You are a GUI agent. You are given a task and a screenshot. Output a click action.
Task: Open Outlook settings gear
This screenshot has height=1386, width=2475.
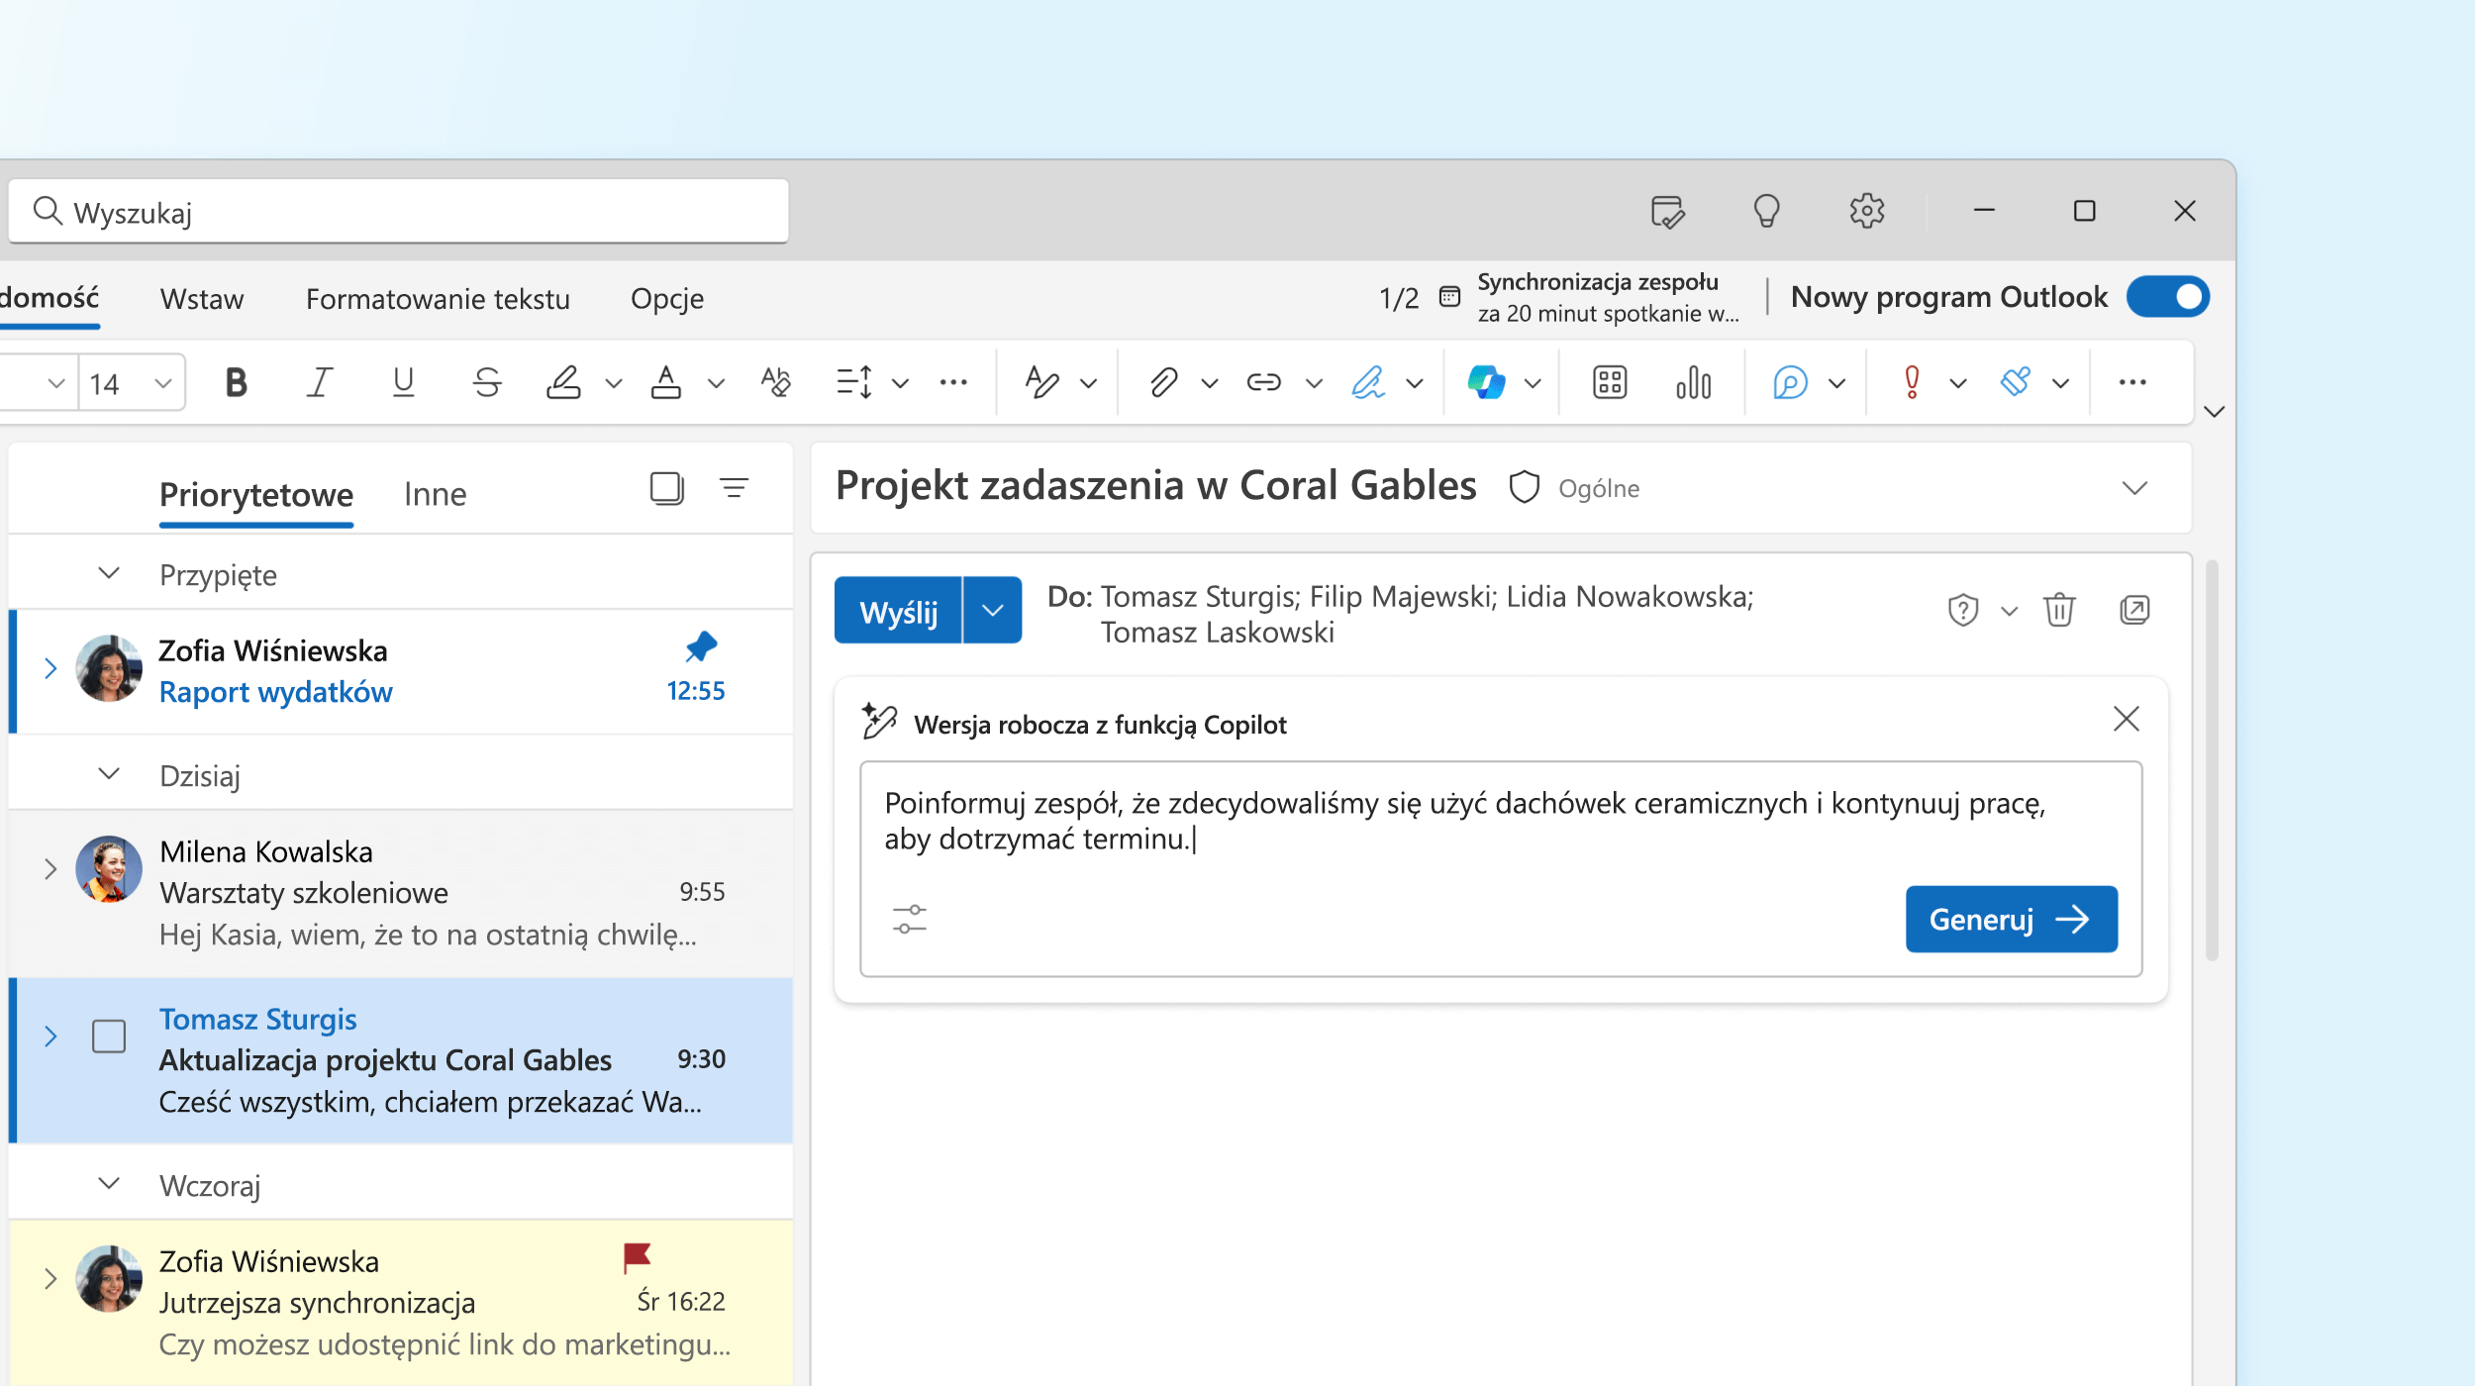click(1867, 211)
